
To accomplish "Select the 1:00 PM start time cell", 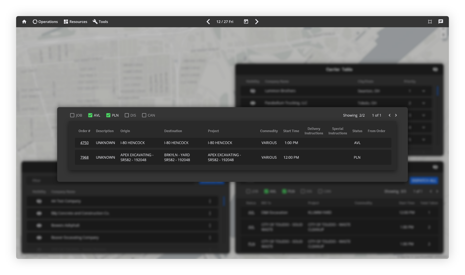I will point(291,143).
